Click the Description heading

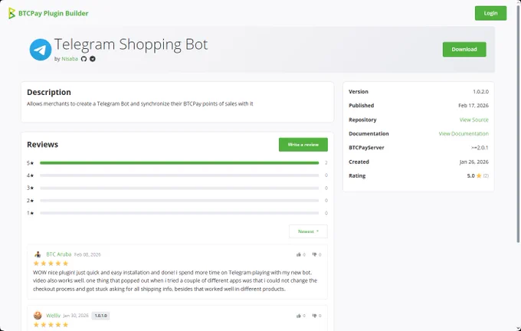click(49, 92)
